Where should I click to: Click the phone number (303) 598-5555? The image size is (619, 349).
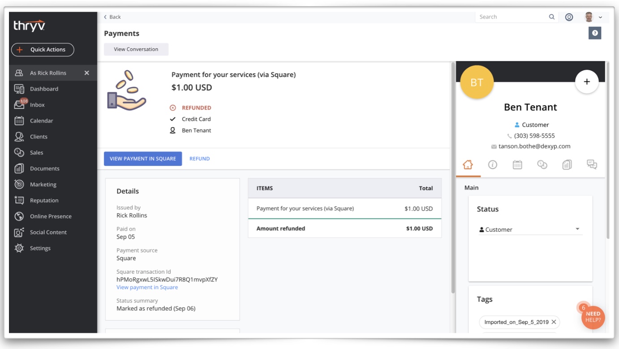point(534,136)
